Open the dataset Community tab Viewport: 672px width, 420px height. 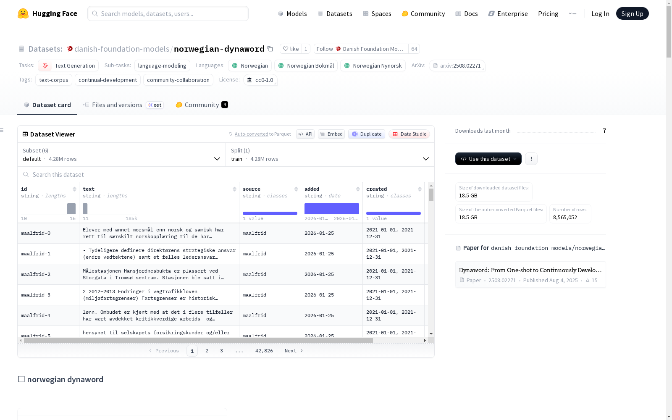click(202, 105)
